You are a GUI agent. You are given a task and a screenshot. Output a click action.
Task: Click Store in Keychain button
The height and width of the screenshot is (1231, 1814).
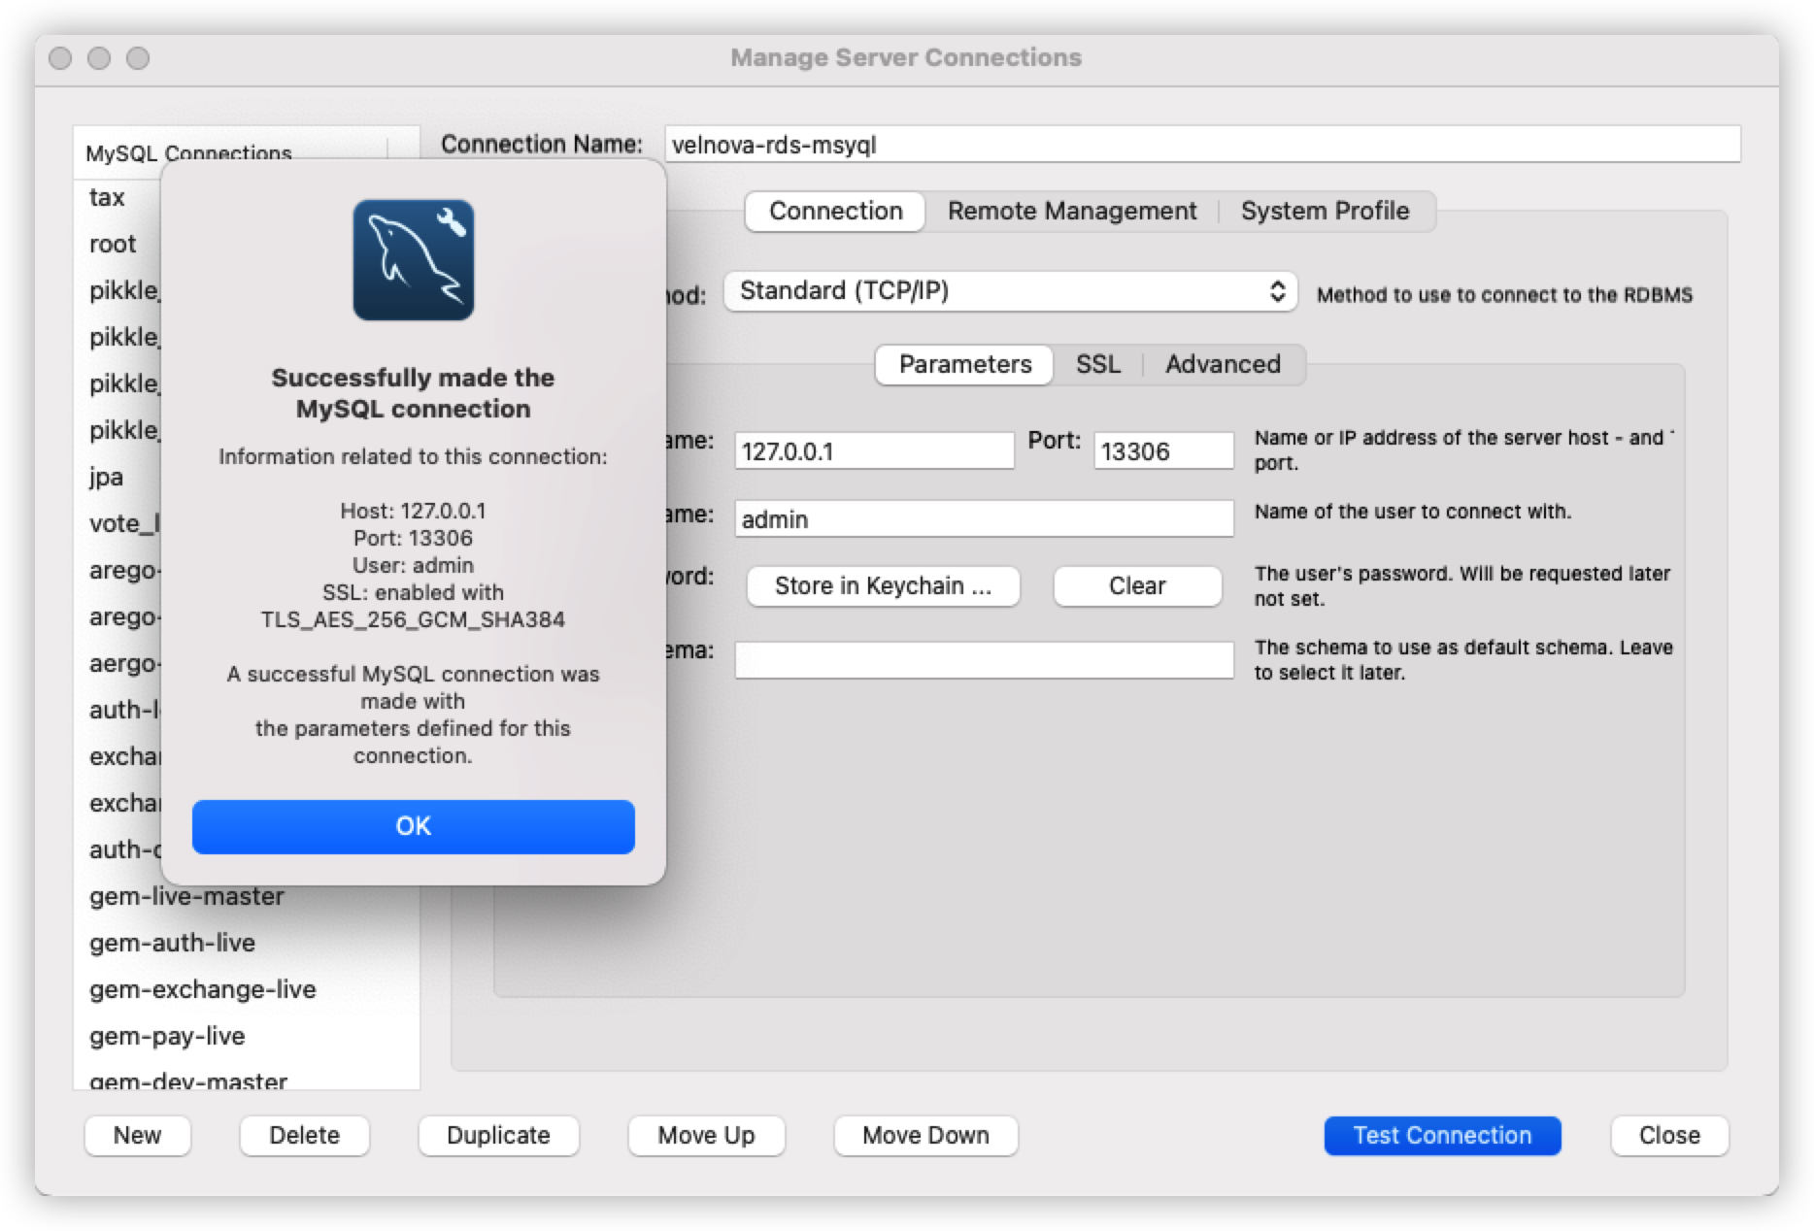[883, 586]
